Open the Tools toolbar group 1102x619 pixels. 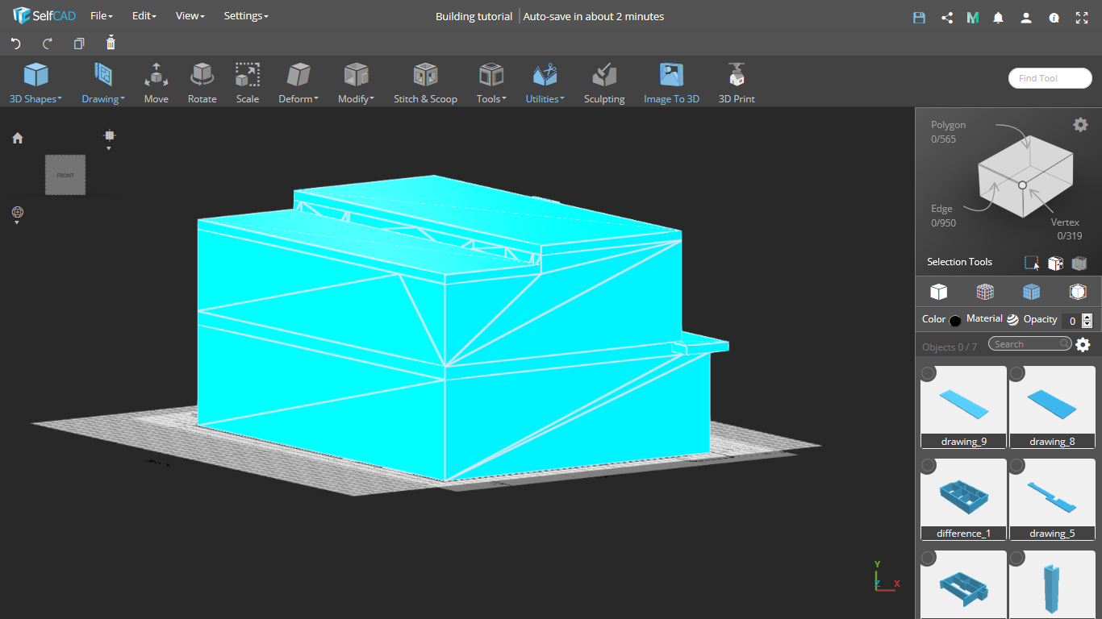point(491,84)
